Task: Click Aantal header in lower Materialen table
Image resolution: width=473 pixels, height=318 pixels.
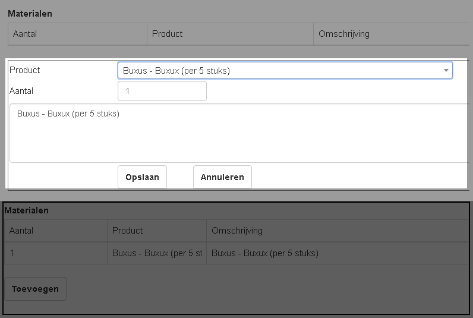Action: click(21, 231)
